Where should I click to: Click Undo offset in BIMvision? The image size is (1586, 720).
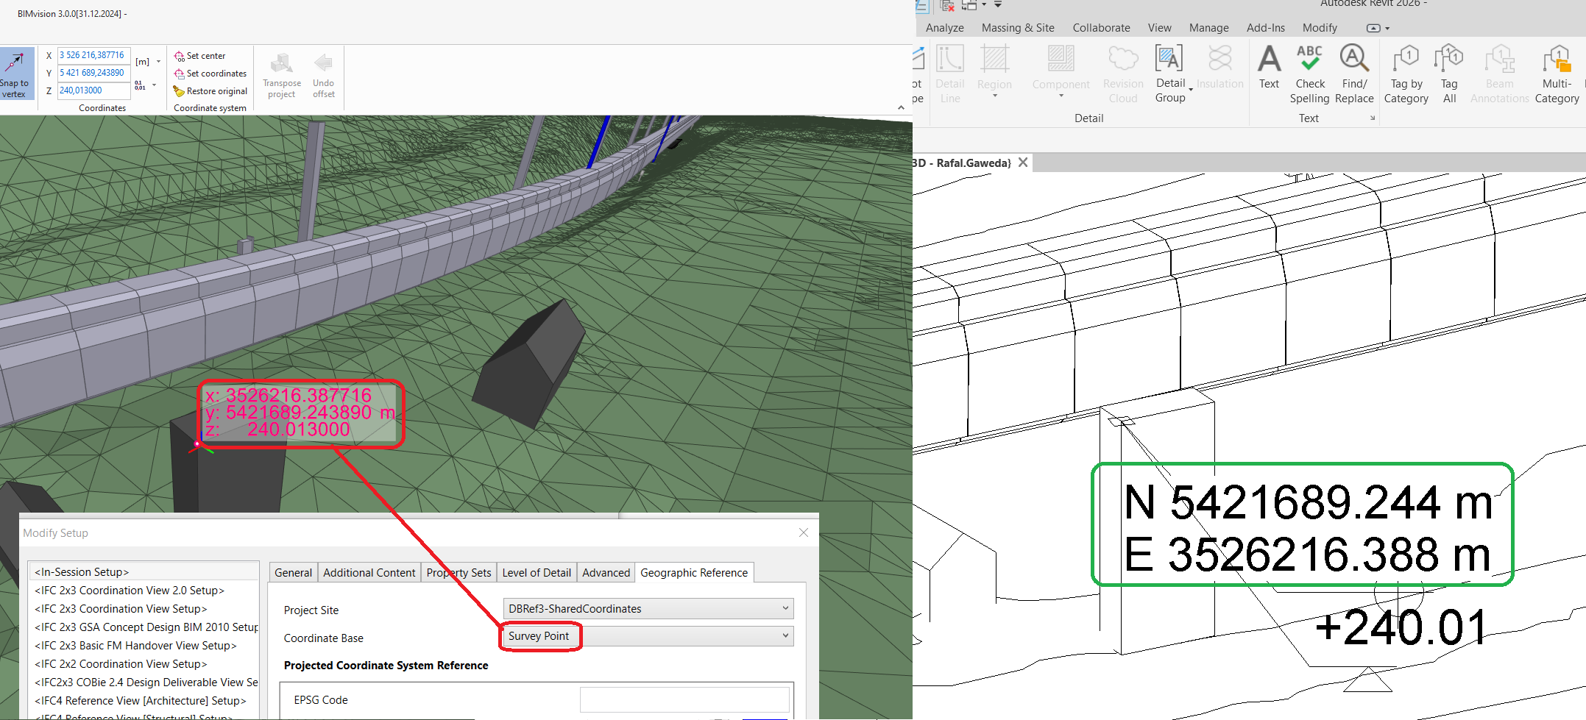click(x=323, y=76)
